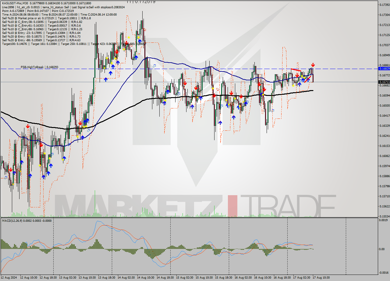Image resolution: width=390 pixels, height=281 pixels.
Task: Select the Sell %10 @ C_Entry38 line
Action: (x=42, y=22)
